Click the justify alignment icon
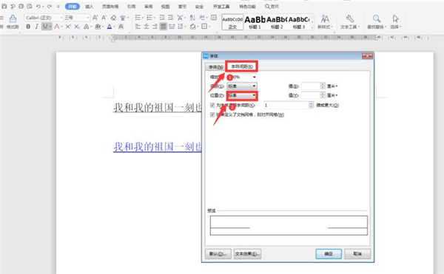 click(x=163, y=27)
